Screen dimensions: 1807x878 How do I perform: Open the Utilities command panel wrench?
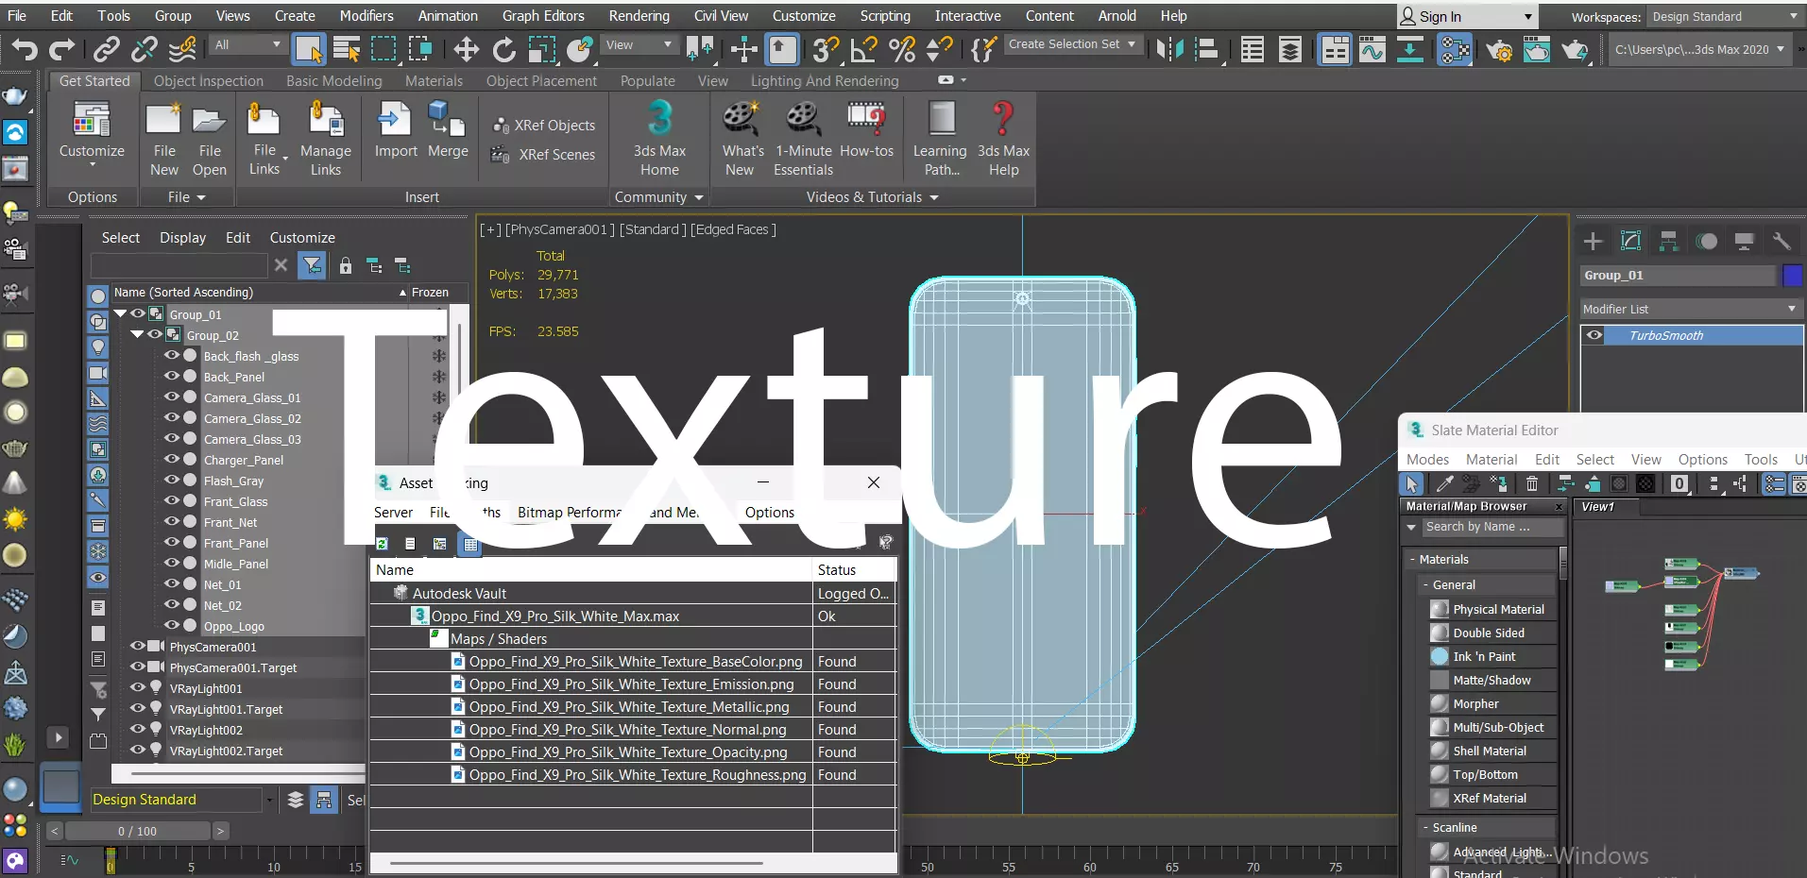click(x=1781, y=241)
